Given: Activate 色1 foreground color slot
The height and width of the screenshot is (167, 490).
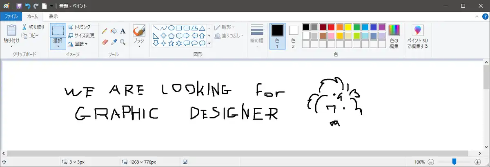Looking at the screenshot, I should (x=277, y=35).
